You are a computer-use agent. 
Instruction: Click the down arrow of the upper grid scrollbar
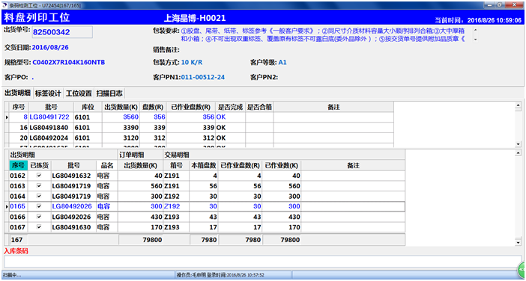click(x=519, y=143)
